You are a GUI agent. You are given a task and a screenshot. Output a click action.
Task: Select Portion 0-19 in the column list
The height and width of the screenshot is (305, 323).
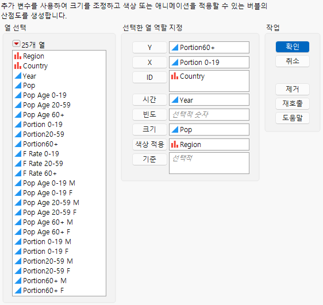[x=59, y=125]
